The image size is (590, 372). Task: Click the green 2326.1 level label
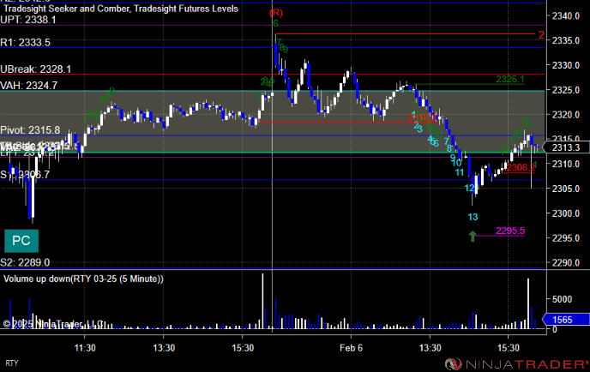pyautogui.click(x=510, y=79)
